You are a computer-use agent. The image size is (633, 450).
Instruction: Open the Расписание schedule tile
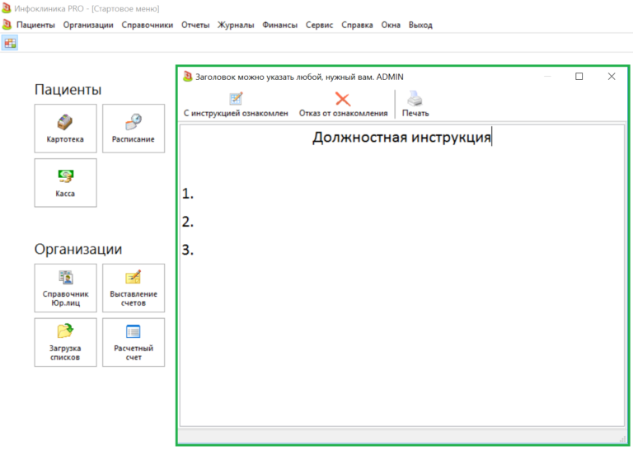(134, 129)
